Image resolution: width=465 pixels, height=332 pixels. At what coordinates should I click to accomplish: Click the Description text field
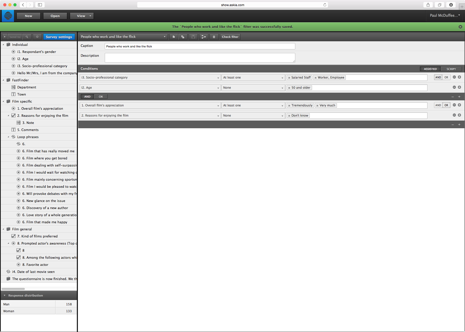(200, 58)
